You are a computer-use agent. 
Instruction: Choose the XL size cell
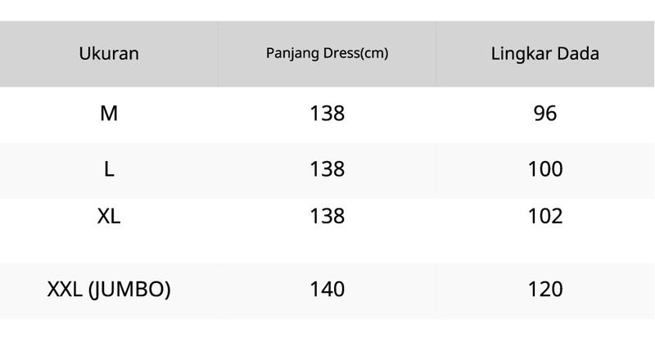tap(109, 217)
